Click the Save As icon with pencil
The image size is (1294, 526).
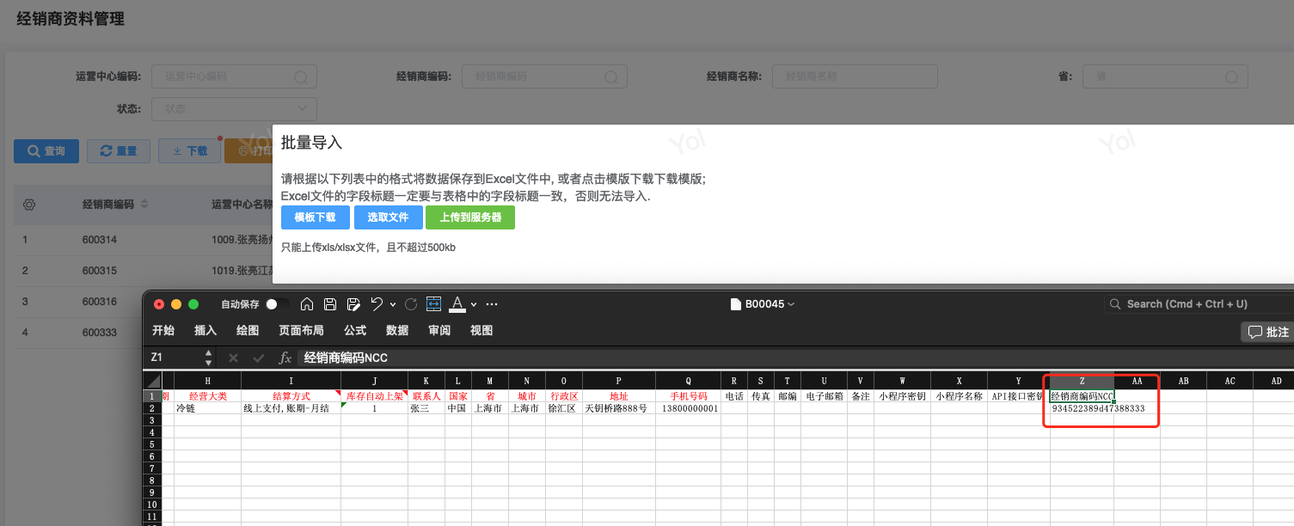point(353,304)
